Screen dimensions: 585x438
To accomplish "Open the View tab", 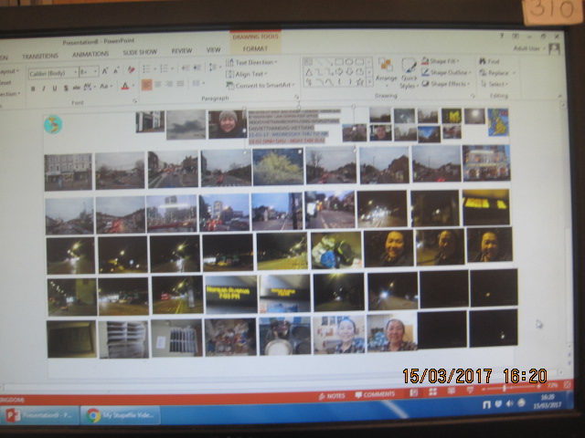I will [x=214, y=49].
